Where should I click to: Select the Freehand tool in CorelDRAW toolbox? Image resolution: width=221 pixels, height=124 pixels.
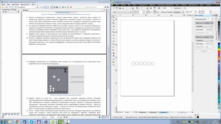tap(113, 29)
